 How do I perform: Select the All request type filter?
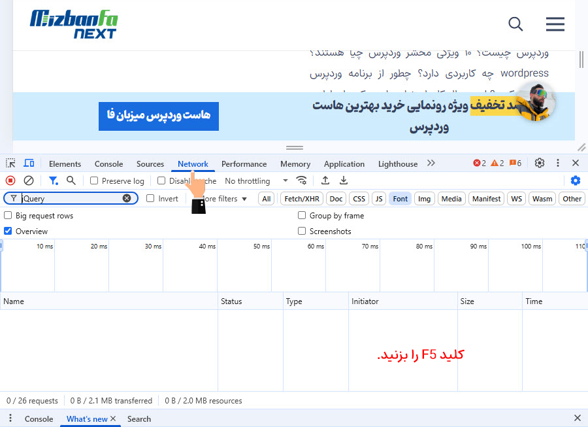267,199
